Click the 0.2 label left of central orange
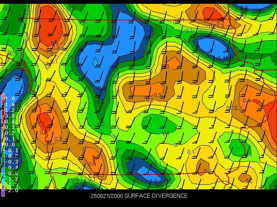 tap(149, 100)
